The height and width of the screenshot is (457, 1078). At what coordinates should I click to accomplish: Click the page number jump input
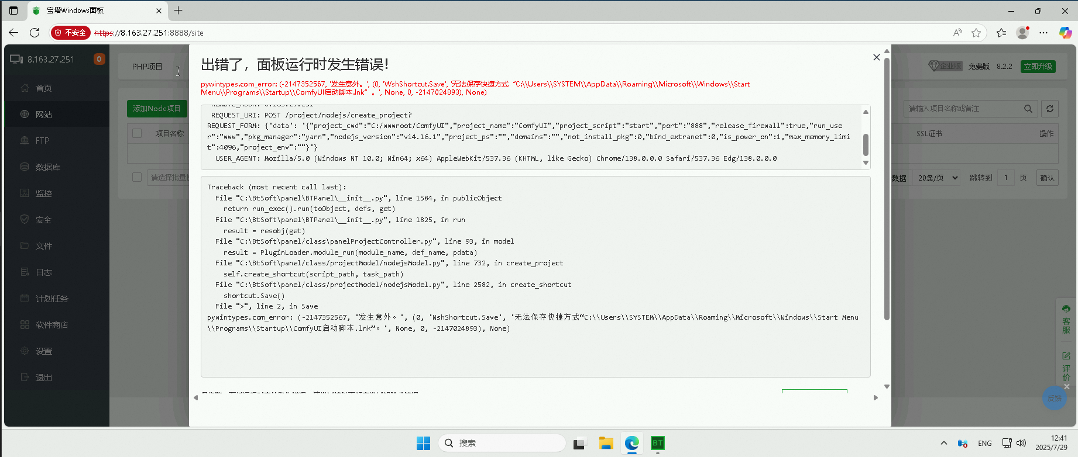pos(1006,178)
